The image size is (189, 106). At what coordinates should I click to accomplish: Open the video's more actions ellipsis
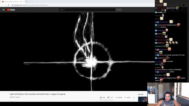(x=134, y=97)
